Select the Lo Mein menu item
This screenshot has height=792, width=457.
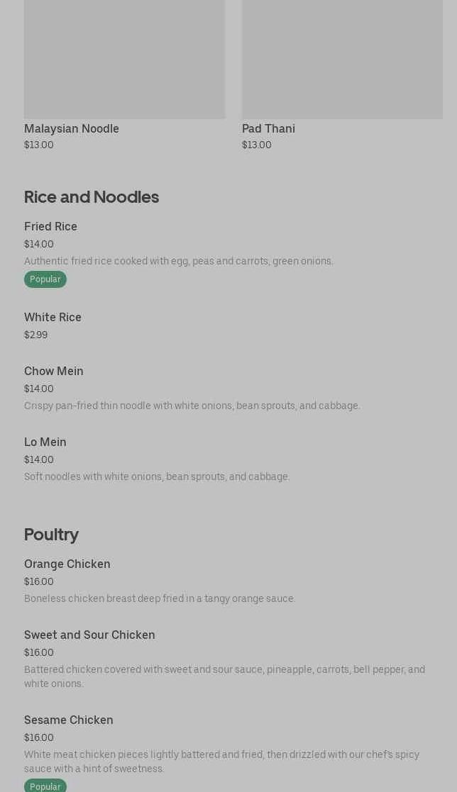[x=45, y=442]
